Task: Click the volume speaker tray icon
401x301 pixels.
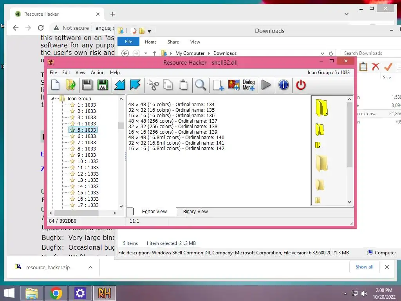Action: [x=364, y=293]
